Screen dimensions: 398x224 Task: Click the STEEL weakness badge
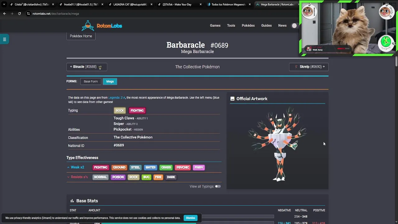(x=135, y=167)
